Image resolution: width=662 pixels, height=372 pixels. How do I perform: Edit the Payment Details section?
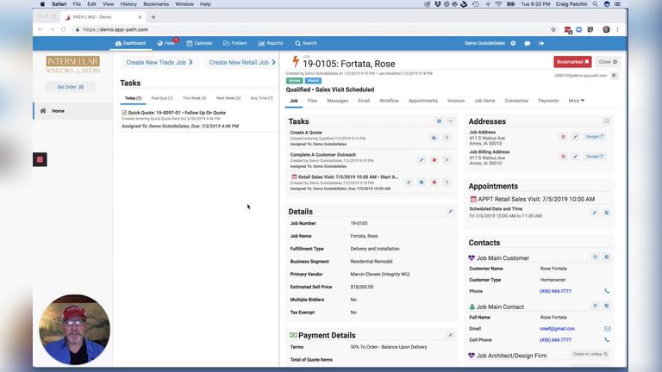click(451, 335)
